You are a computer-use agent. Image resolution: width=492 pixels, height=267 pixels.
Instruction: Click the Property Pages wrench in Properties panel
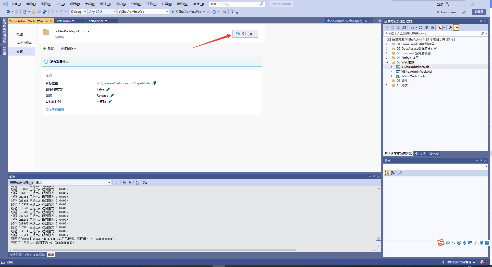400,173
